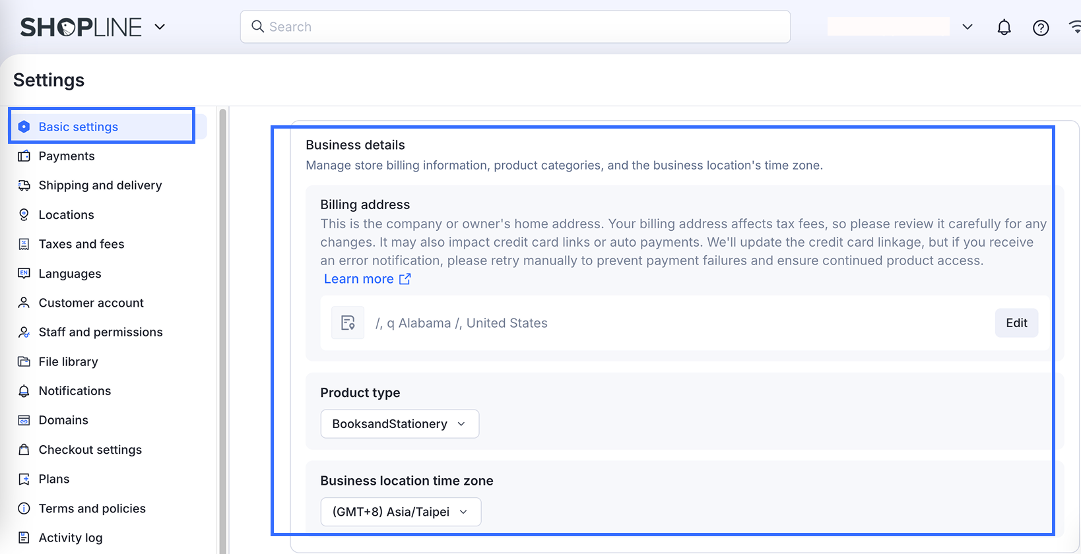
Task: Go to Customer account settings
Action: (x=91, y=303)
